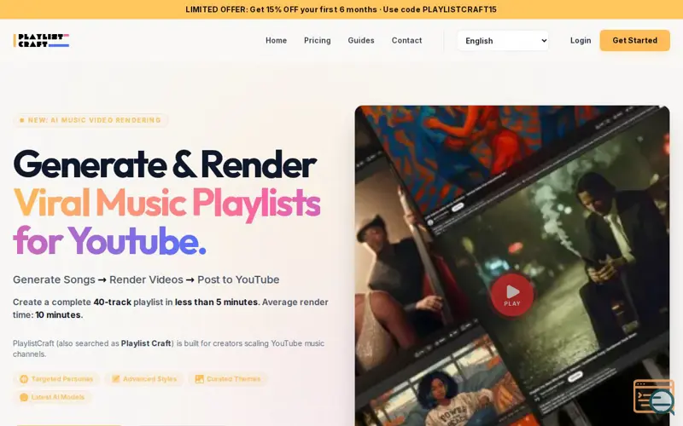The width and height of the screenshot is (683, 426).
Task: Click the '40-track' bold text
Action: [x=113, y=302]
